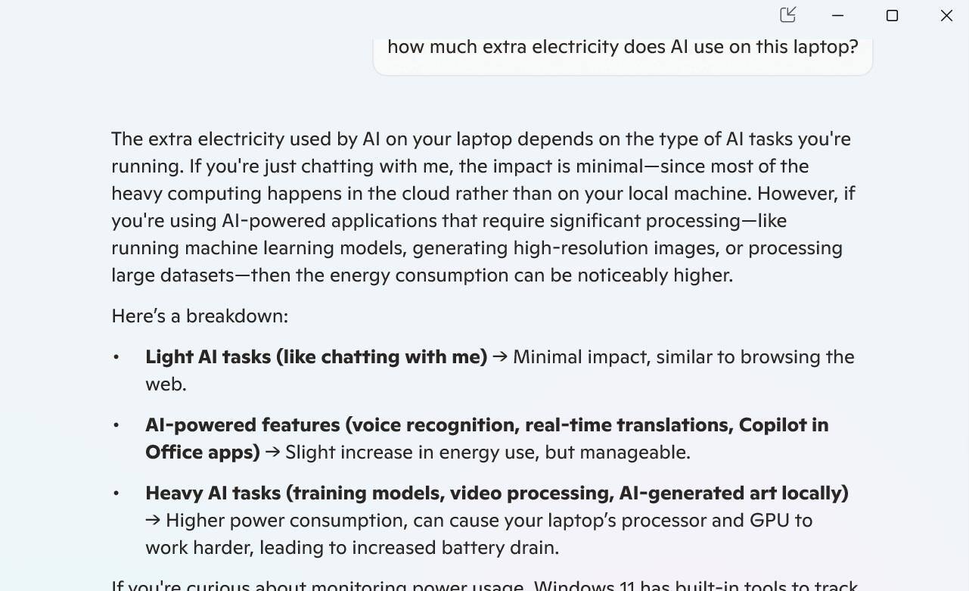Screen dimensions: 969x591
Task: Click the arrow after "Office apps)"
Action: coord(272,452)
